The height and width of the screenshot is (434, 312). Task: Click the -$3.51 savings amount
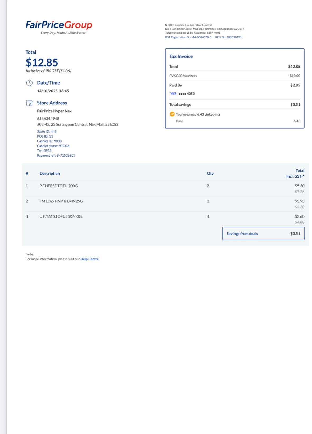click(295, 234)
